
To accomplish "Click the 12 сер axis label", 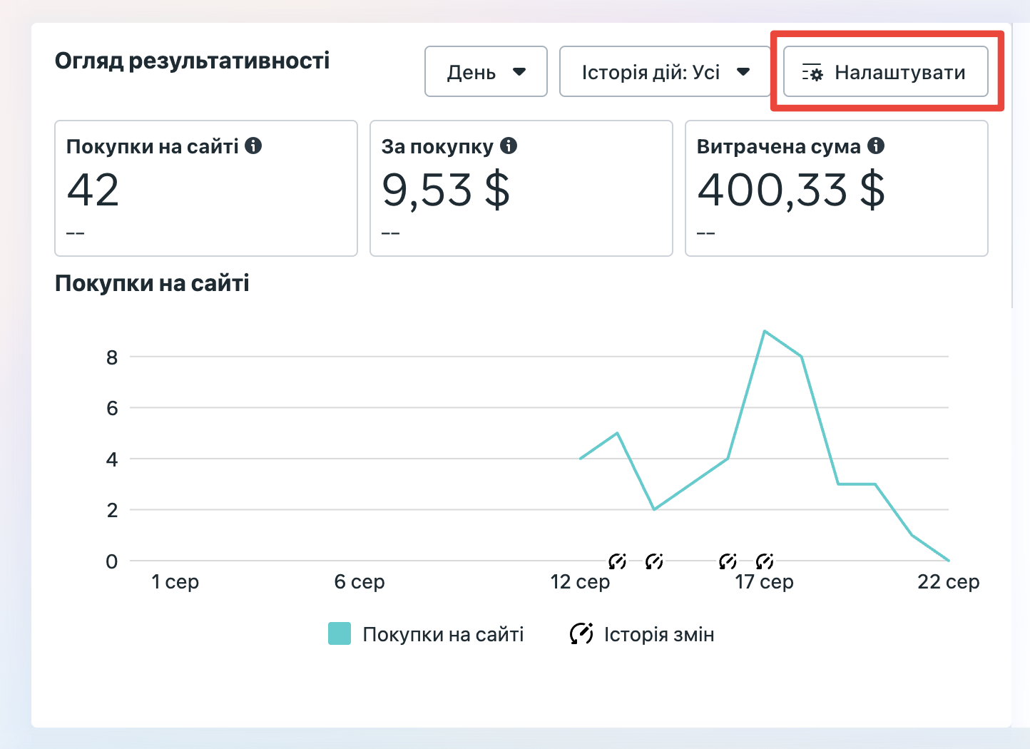I will (x=580, y=582).
